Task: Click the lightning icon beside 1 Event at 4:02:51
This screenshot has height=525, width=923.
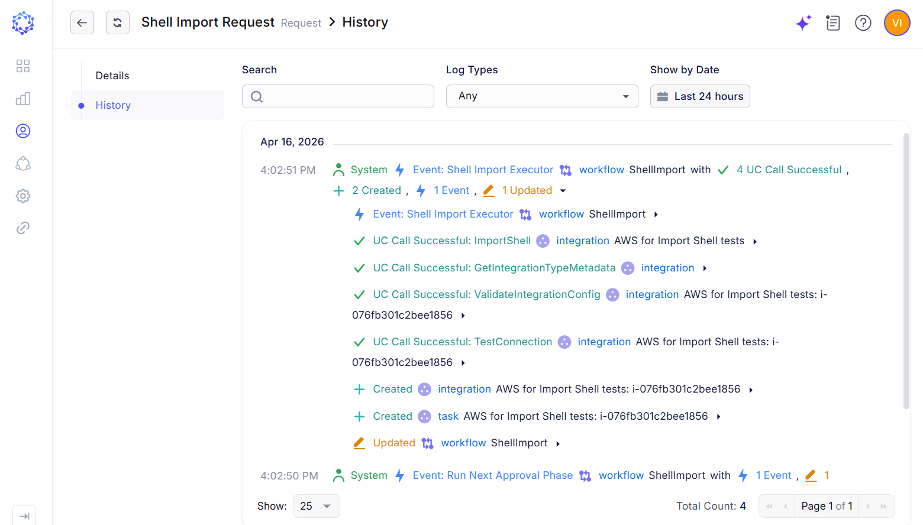Action: (x=421, y=190)
